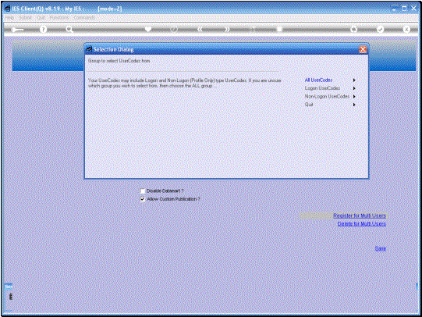Viewport: 422px width, 317px height.
Task: Click the heart favorites icon
Action: (147, 29)
